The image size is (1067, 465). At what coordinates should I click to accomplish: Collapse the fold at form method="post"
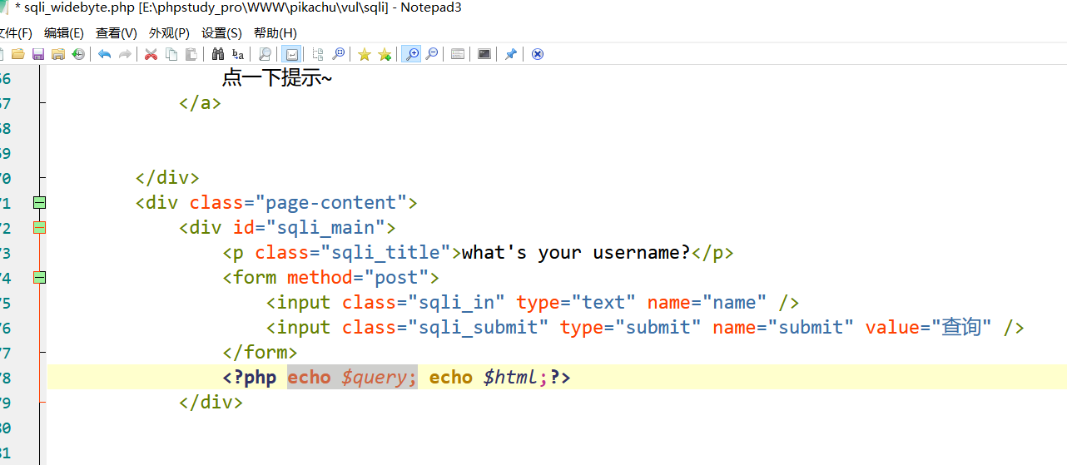pos(39,278)
